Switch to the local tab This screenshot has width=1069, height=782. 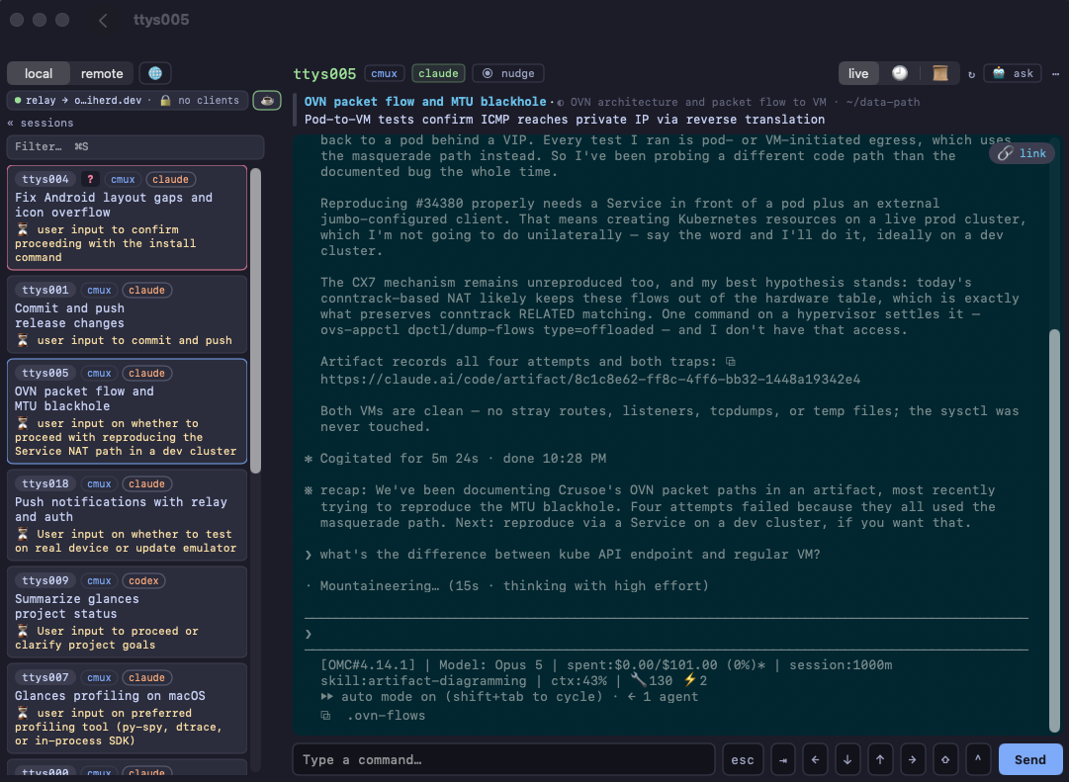[39, 73]
